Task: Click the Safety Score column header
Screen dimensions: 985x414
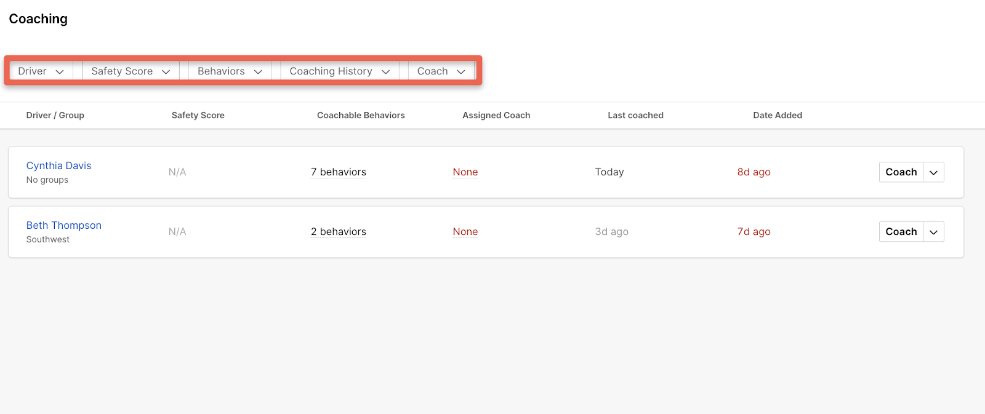Action: pyautogui.click(x=198, y=115)
